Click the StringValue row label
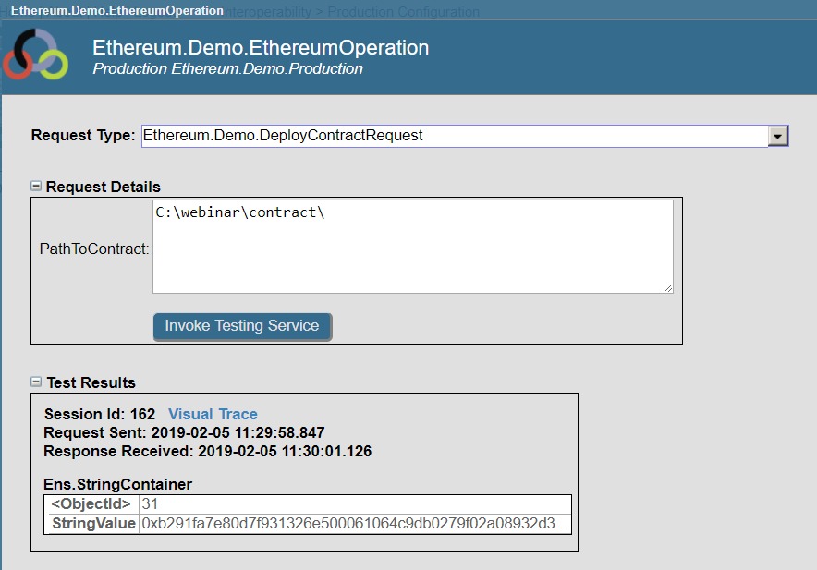Viewport: 817px width, 570px height. click(x=93, y=524)
